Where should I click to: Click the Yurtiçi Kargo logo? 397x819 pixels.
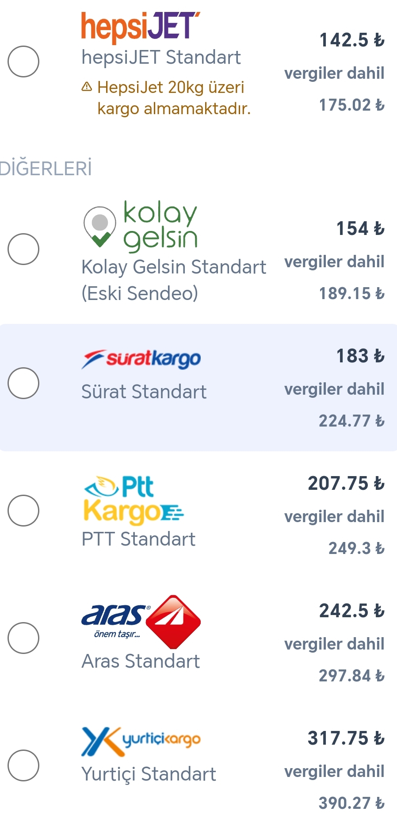click(141, 740)
